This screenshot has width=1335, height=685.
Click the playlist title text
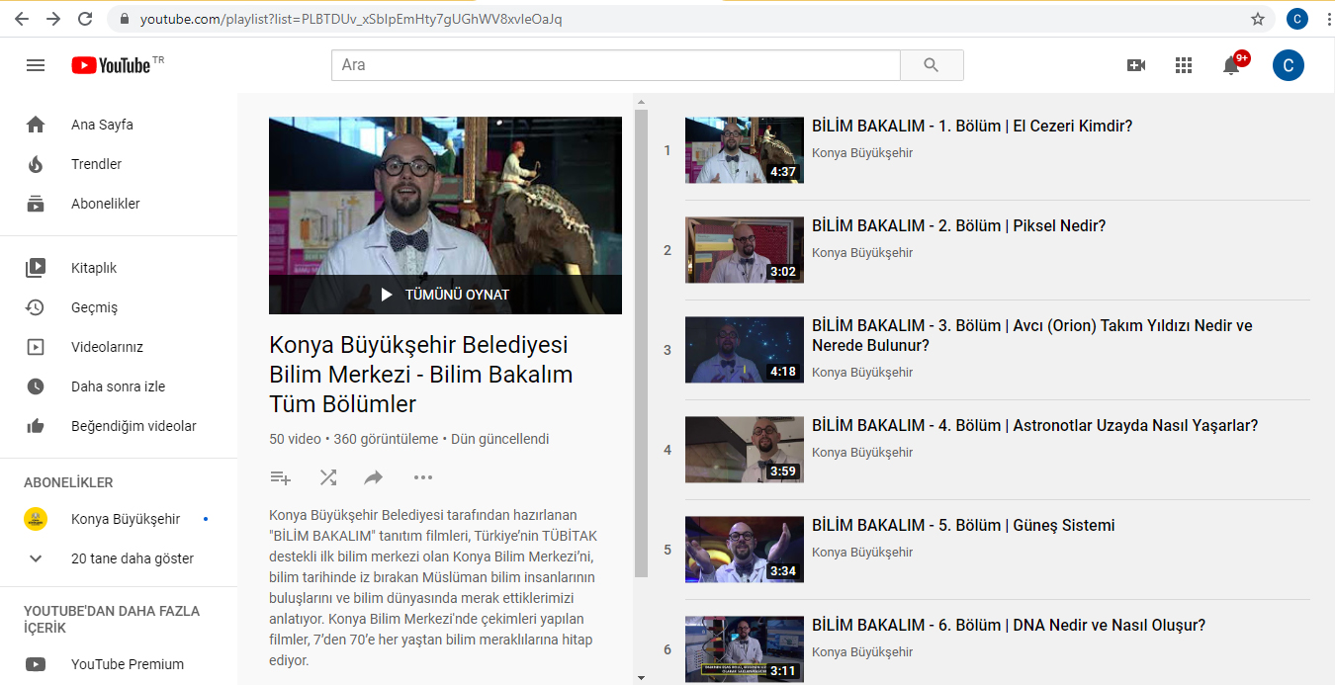point(420,375)
